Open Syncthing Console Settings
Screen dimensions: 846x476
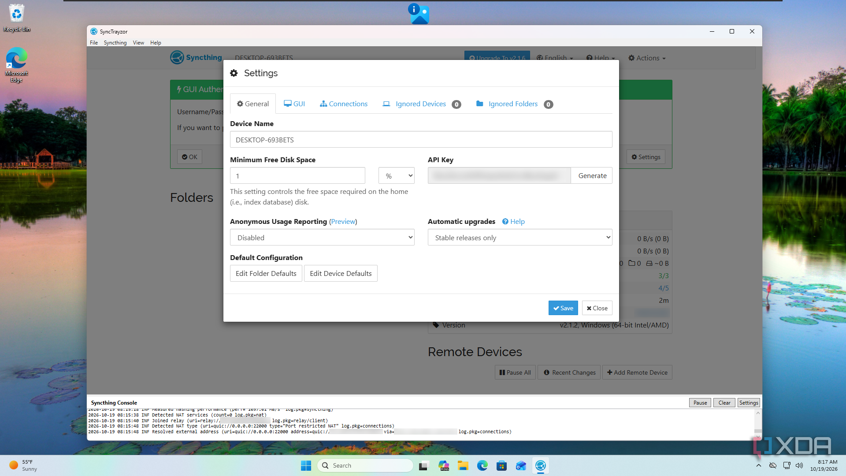point(748,403)
